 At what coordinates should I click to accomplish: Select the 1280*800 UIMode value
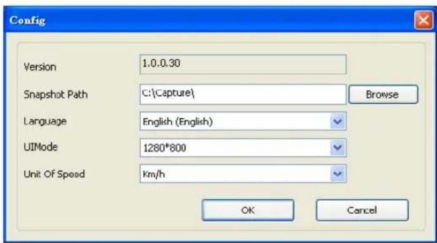(x=164, y=148)
